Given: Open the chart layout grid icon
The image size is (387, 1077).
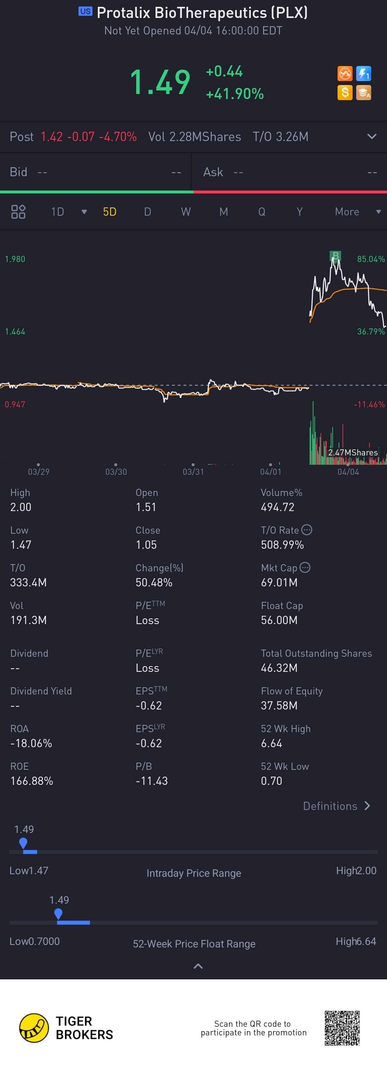Looking at the screenshot, I should point(18,211).
